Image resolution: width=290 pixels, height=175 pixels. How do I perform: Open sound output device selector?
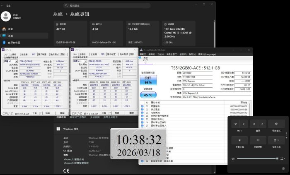point(283,158)
